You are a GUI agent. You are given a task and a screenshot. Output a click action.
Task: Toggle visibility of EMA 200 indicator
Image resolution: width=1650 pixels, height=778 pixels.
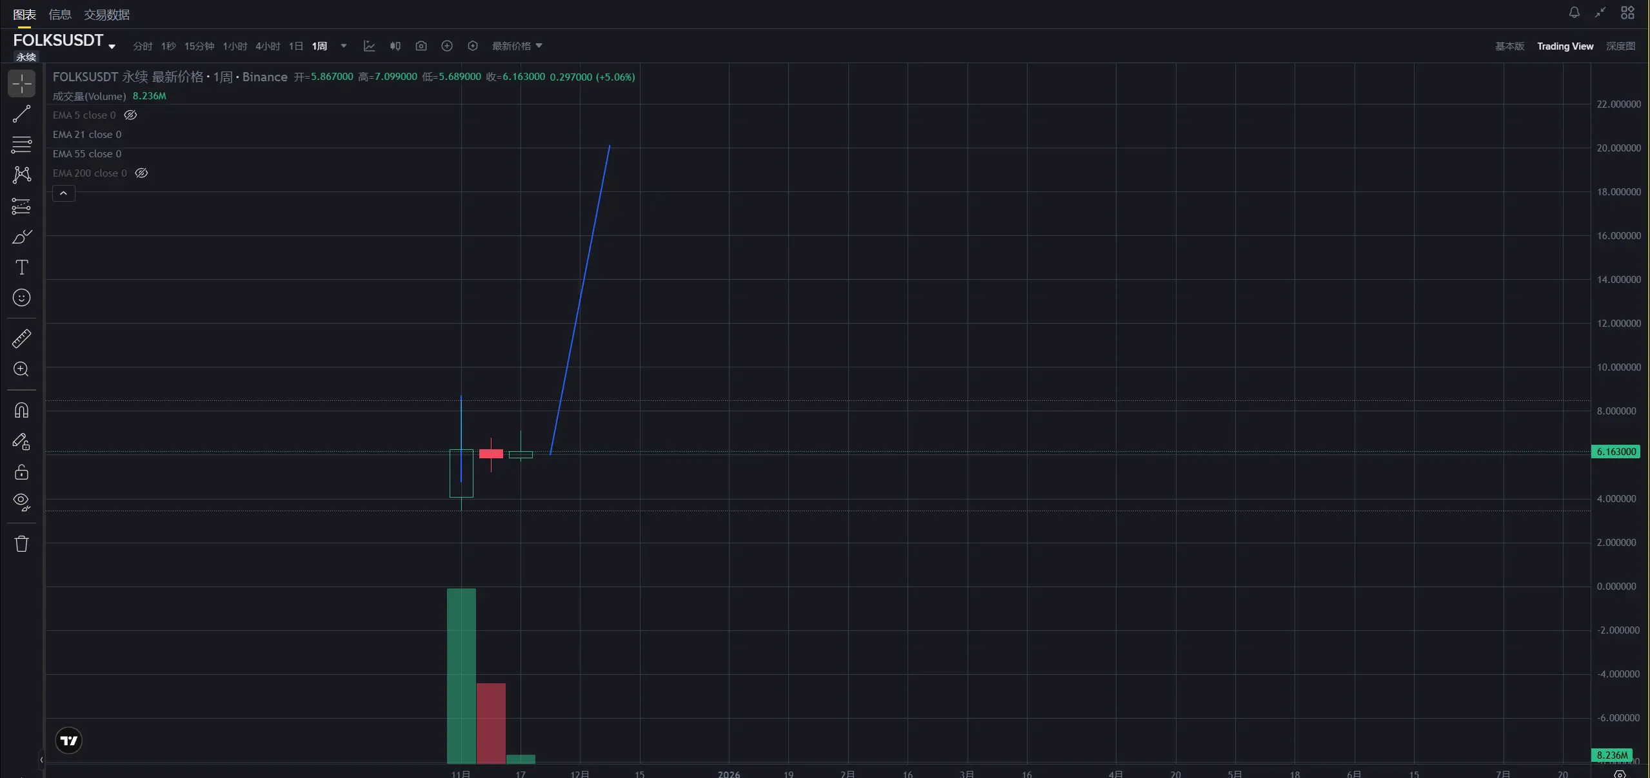point(141,173)
